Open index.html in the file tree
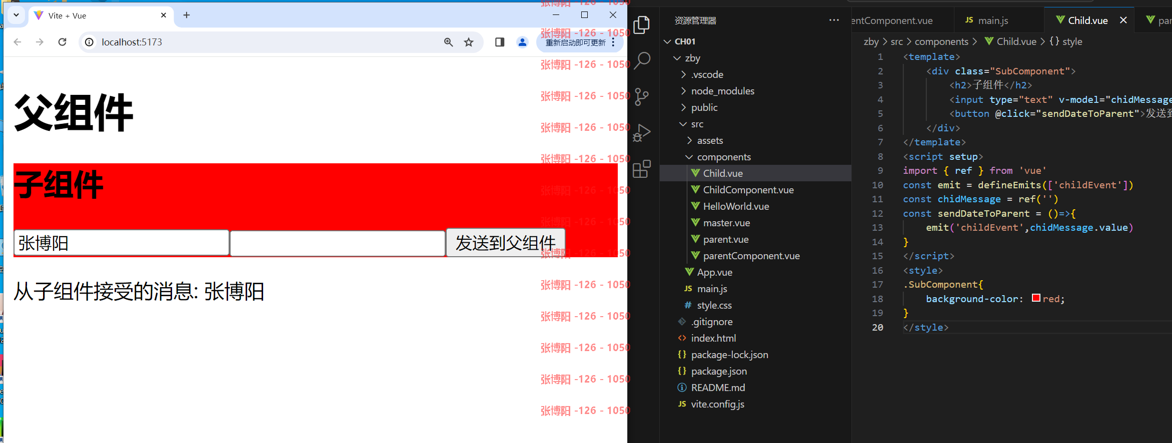1172x443 pixels. coord(755,338)
